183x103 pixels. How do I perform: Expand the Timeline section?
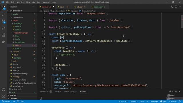(13, 98)
